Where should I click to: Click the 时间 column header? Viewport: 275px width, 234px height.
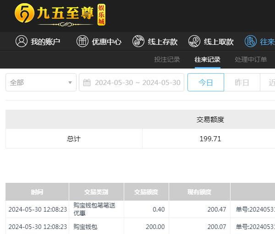(37, 192)
